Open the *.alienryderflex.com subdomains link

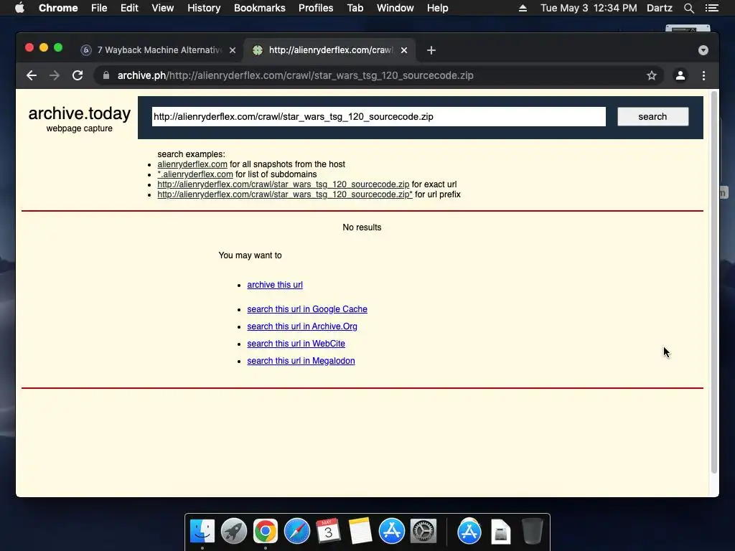pos(195,174)
